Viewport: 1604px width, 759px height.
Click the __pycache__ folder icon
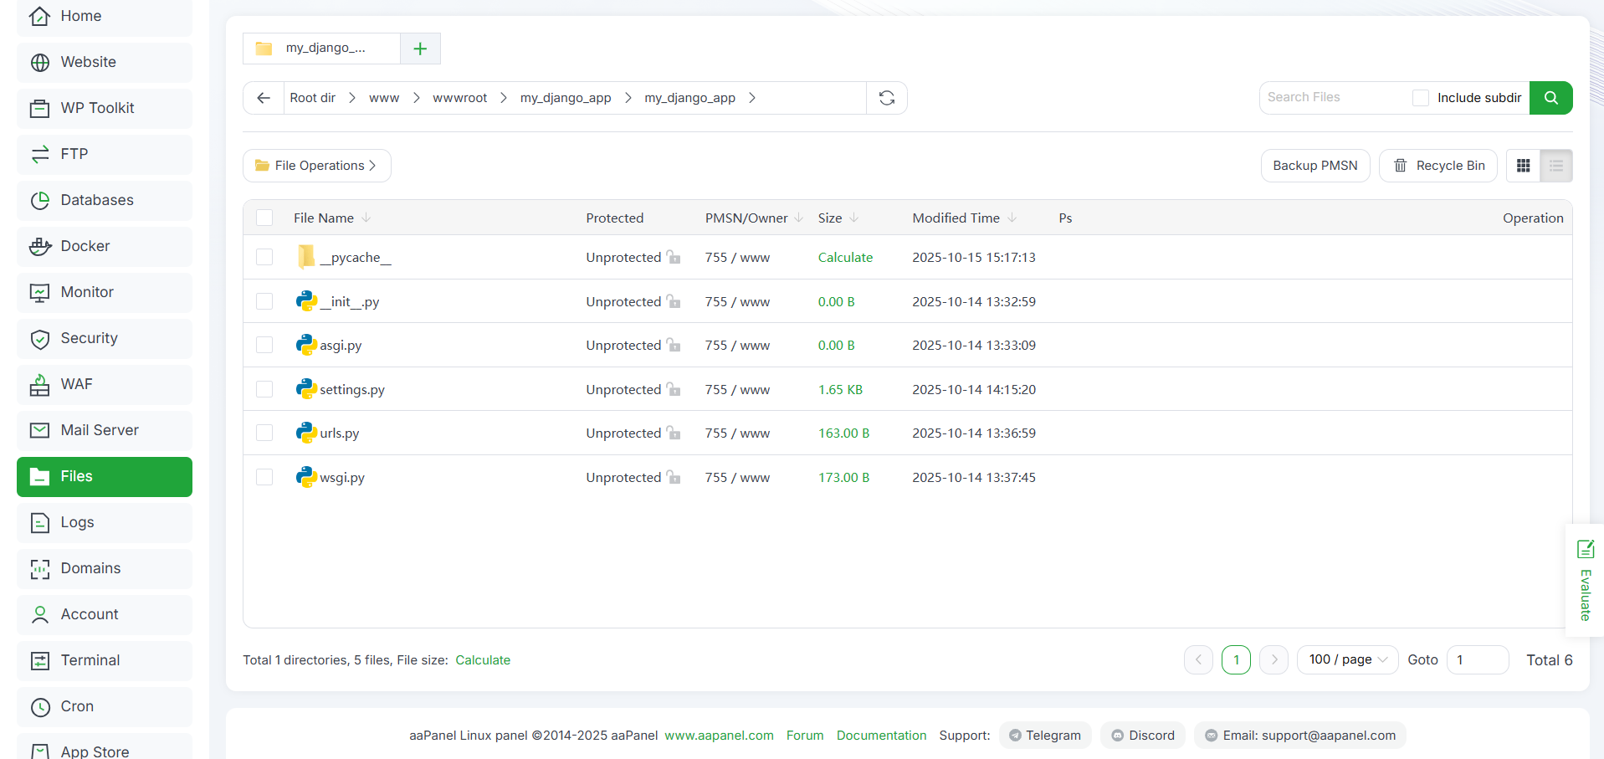(306, 257)
